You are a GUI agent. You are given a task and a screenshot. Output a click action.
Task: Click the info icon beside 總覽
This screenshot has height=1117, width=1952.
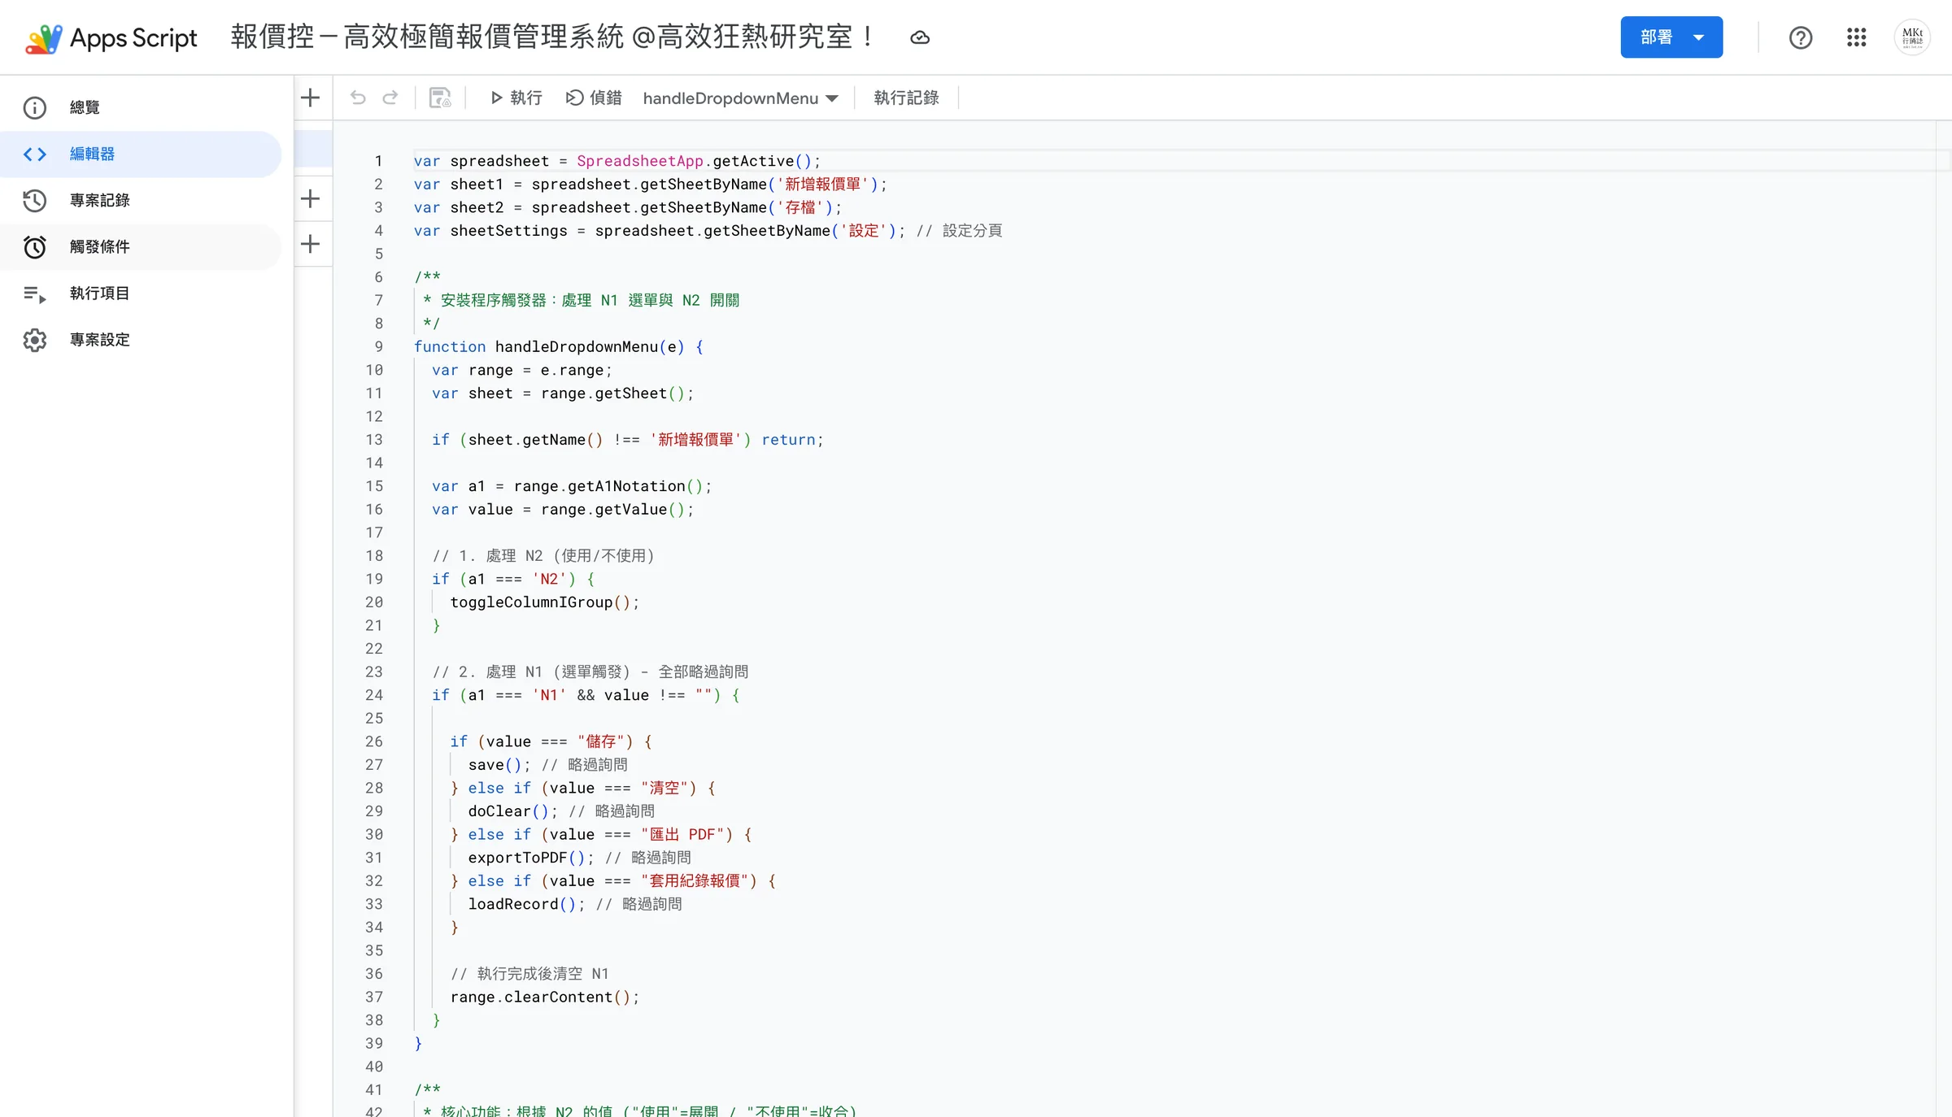35,107
